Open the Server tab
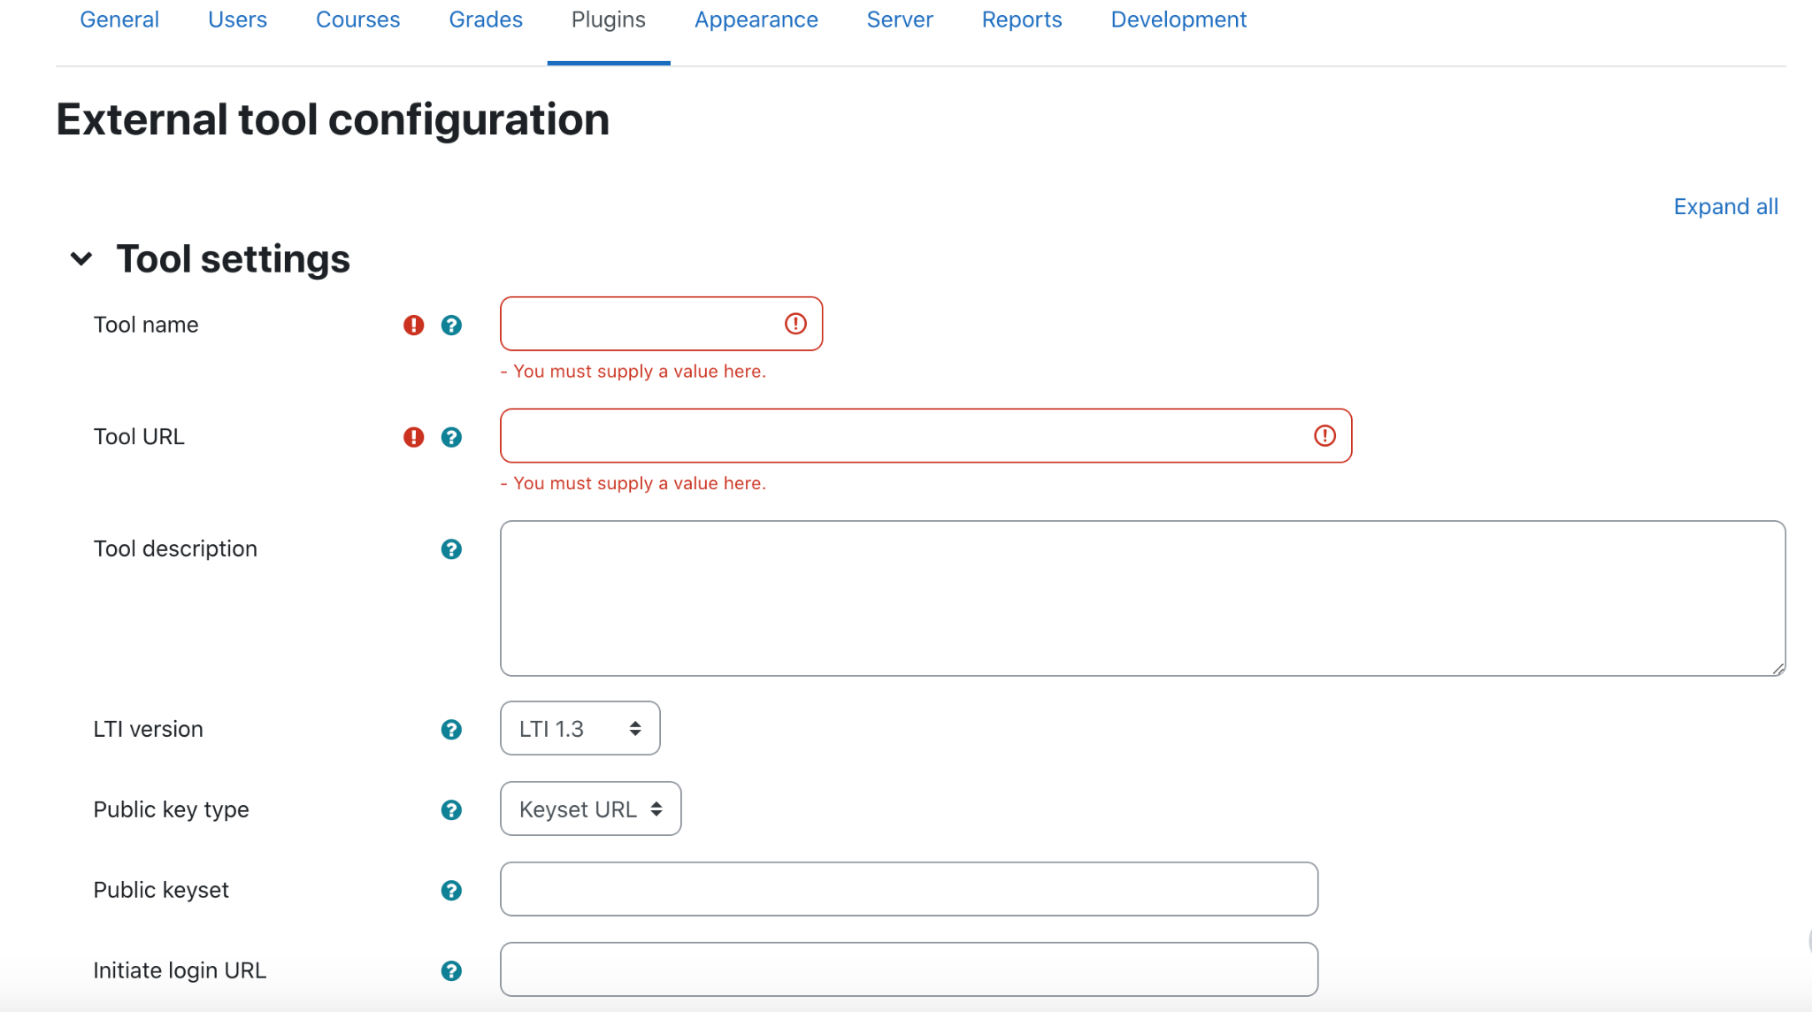This screenshot has width=1812, height=1012. coord(899,19)
